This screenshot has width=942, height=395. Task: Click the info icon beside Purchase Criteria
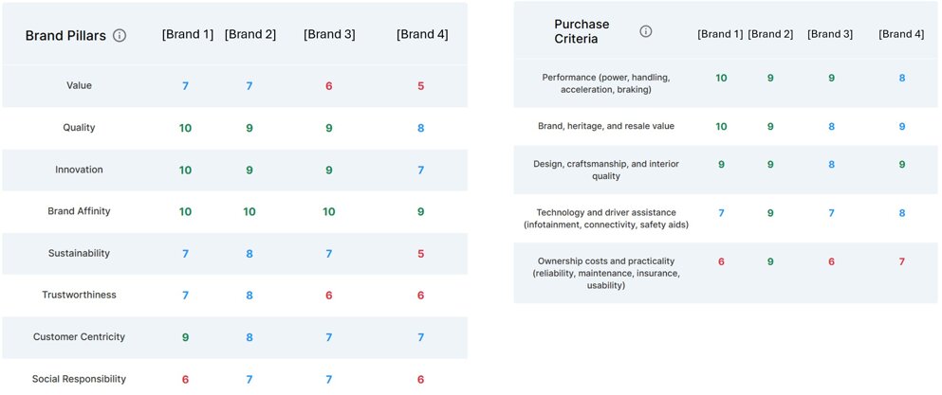[x=646, y=31]
